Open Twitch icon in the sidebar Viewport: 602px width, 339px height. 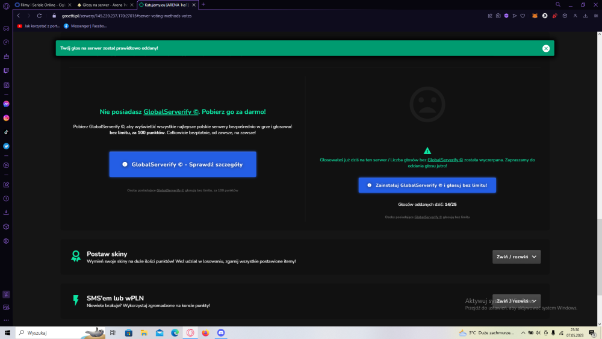[6, 70]
